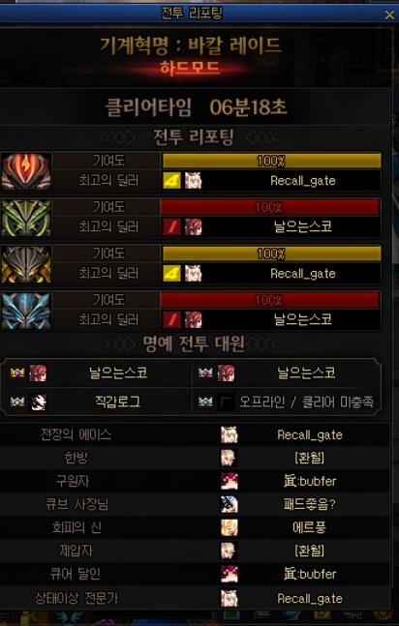
Task: Click the 패드좋음? portrait beside 큐브 사장님
Action: click(x=230, y=504)
